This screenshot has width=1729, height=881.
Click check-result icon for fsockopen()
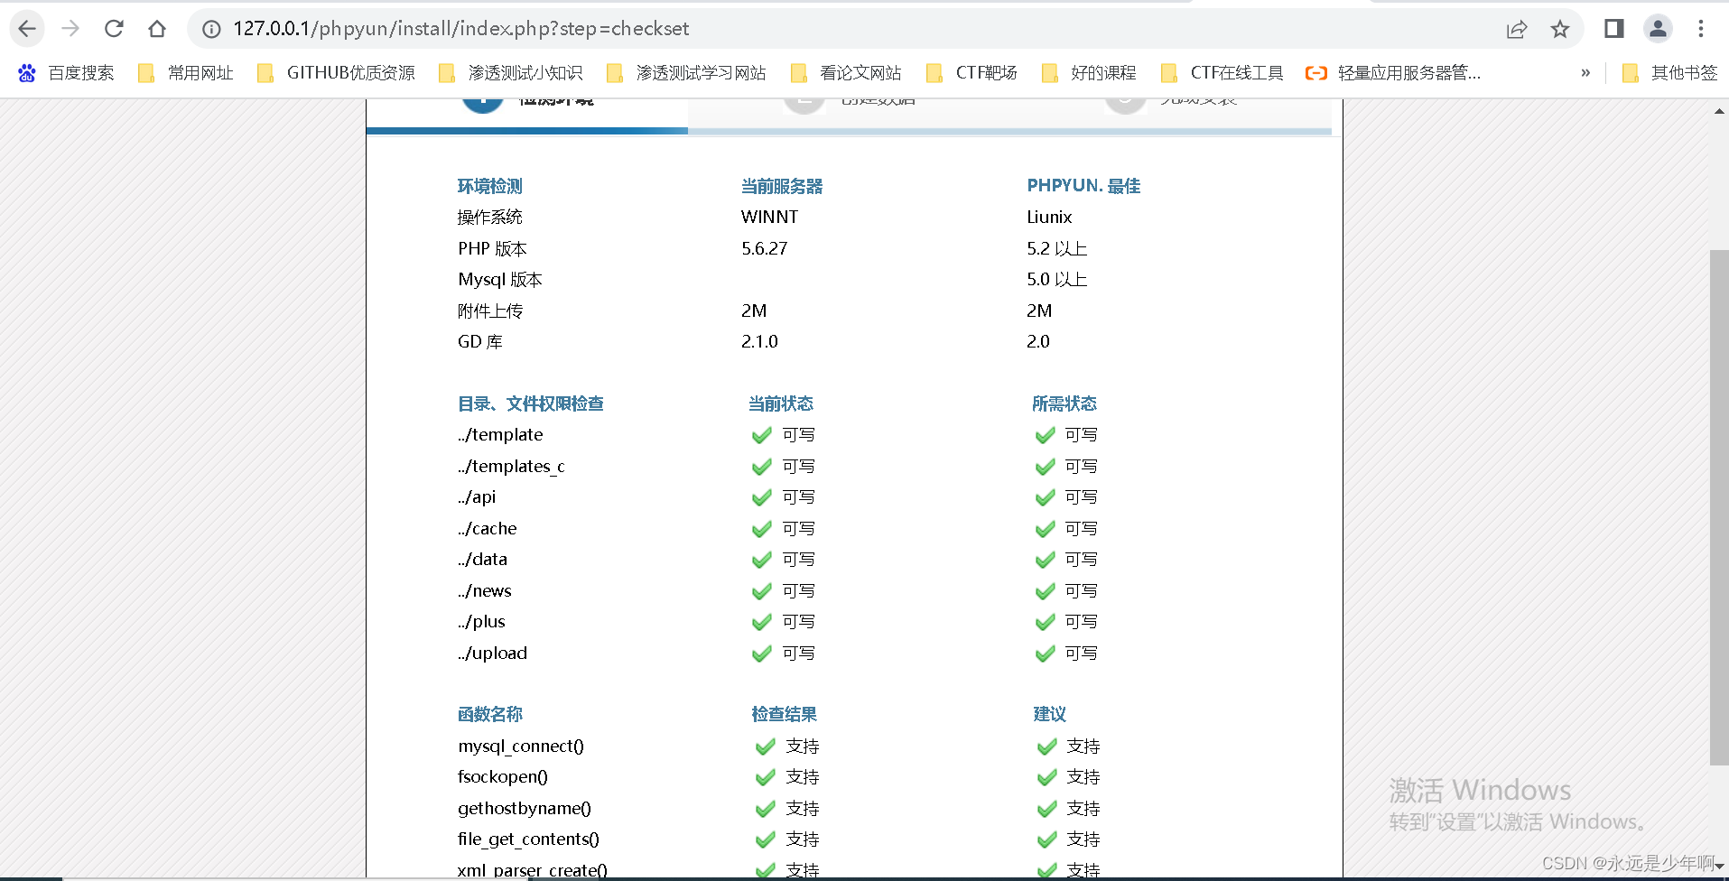pos(766,777)
